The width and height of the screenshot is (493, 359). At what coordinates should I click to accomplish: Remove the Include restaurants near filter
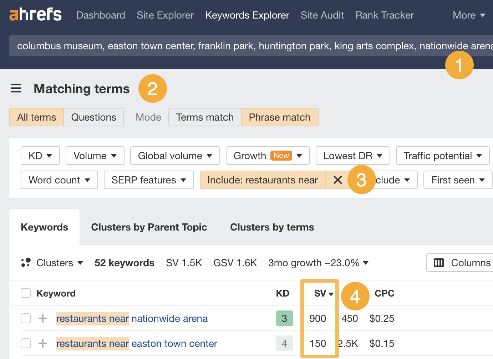tap(337, 180)
